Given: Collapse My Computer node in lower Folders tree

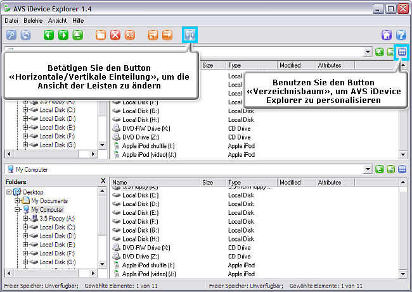Looking at the screenshot, I should click(17, 210).
